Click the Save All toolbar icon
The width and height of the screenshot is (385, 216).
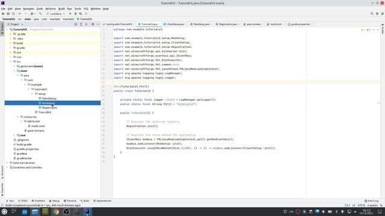tap(8, 14)
